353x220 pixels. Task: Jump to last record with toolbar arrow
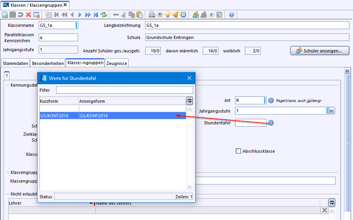[95, 15]
